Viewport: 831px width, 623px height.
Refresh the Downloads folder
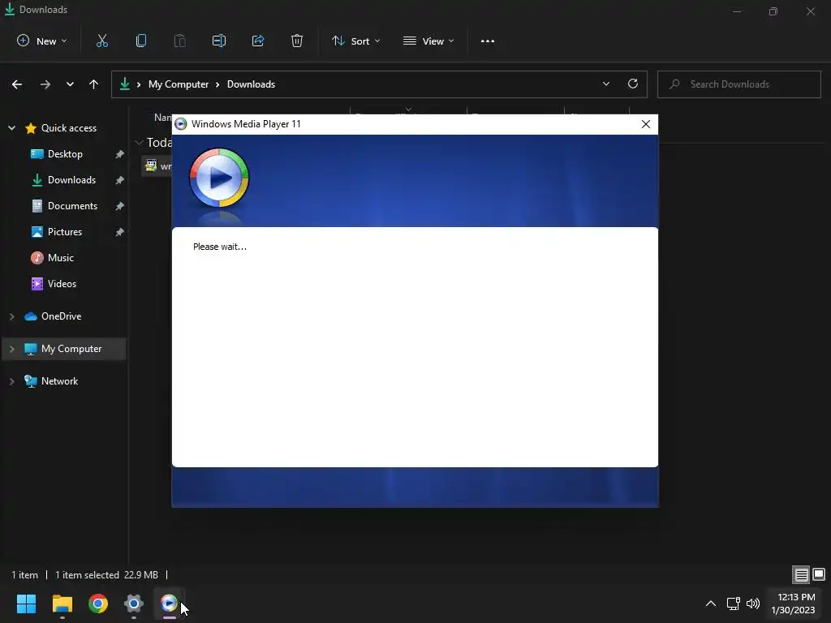pyautogui.click(x=633, y=84)
